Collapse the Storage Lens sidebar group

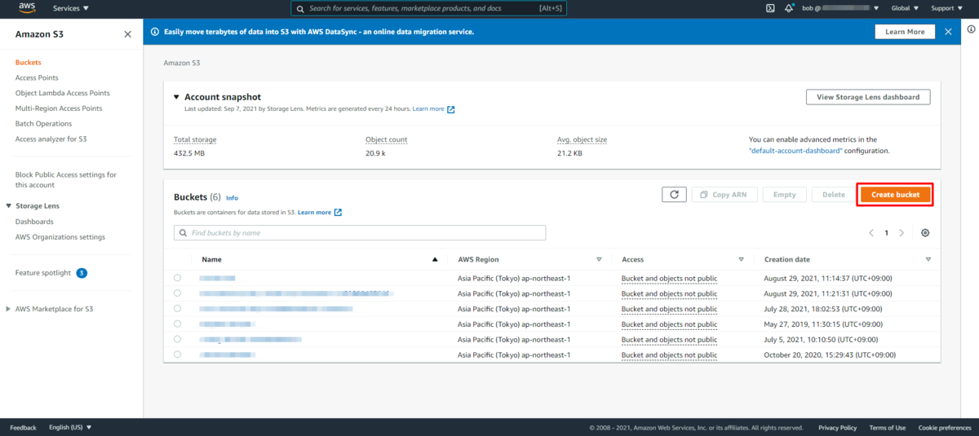pyautogui.click(x=8, y=206)
